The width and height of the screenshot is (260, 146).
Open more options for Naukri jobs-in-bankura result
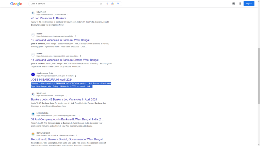click(68, 14)
